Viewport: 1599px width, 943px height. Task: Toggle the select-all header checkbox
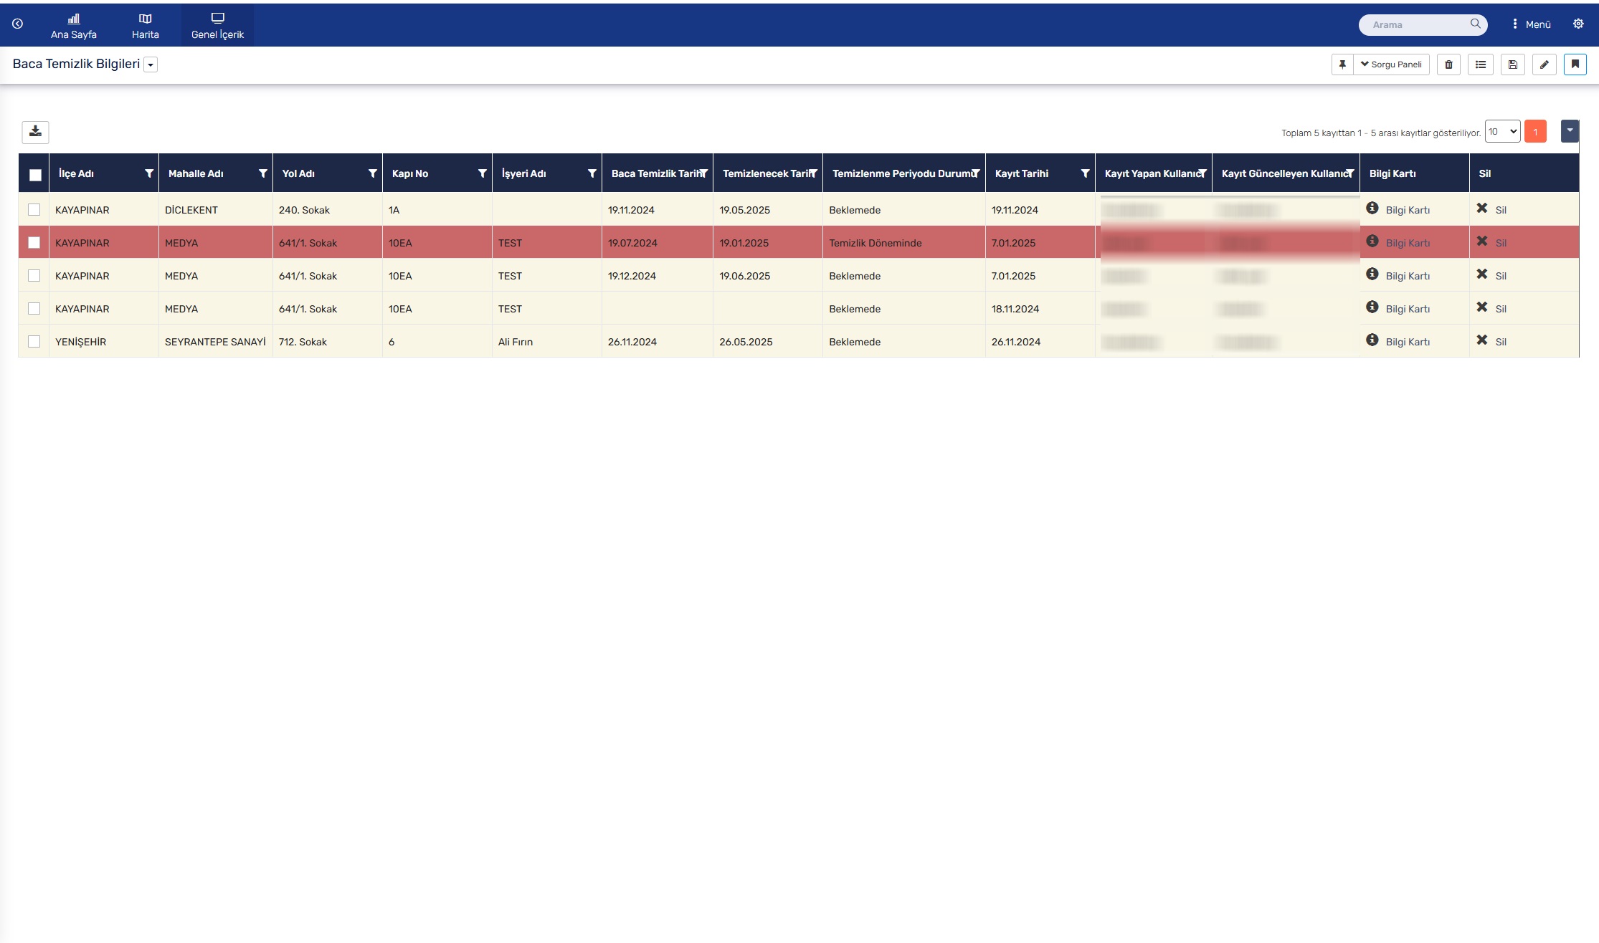click(35, 174)
